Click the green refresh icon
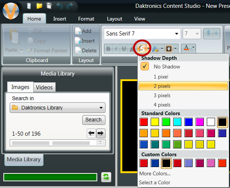 [x=107, y=177]
